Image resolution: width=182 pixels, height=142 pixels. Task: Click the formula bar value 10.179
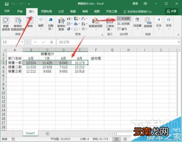[x=64, y=42]
